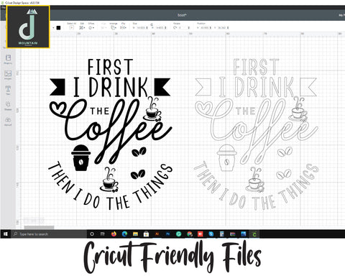This screenshot has height=276, width=345.
Task: Open the Flip dropdown
Action: tap(123, 27)
